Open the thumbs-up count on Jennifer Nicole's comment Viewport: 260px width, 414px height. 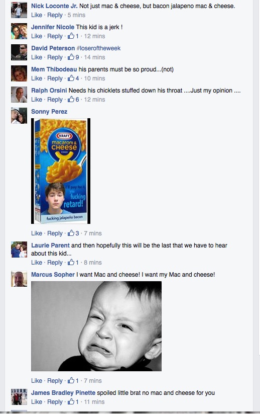tap(73, 36)
